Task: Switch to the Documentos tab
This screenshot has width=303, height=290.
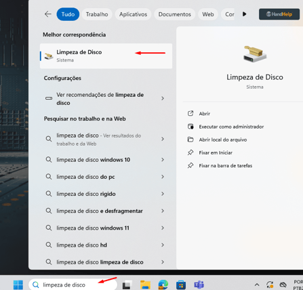Action: 174,14
